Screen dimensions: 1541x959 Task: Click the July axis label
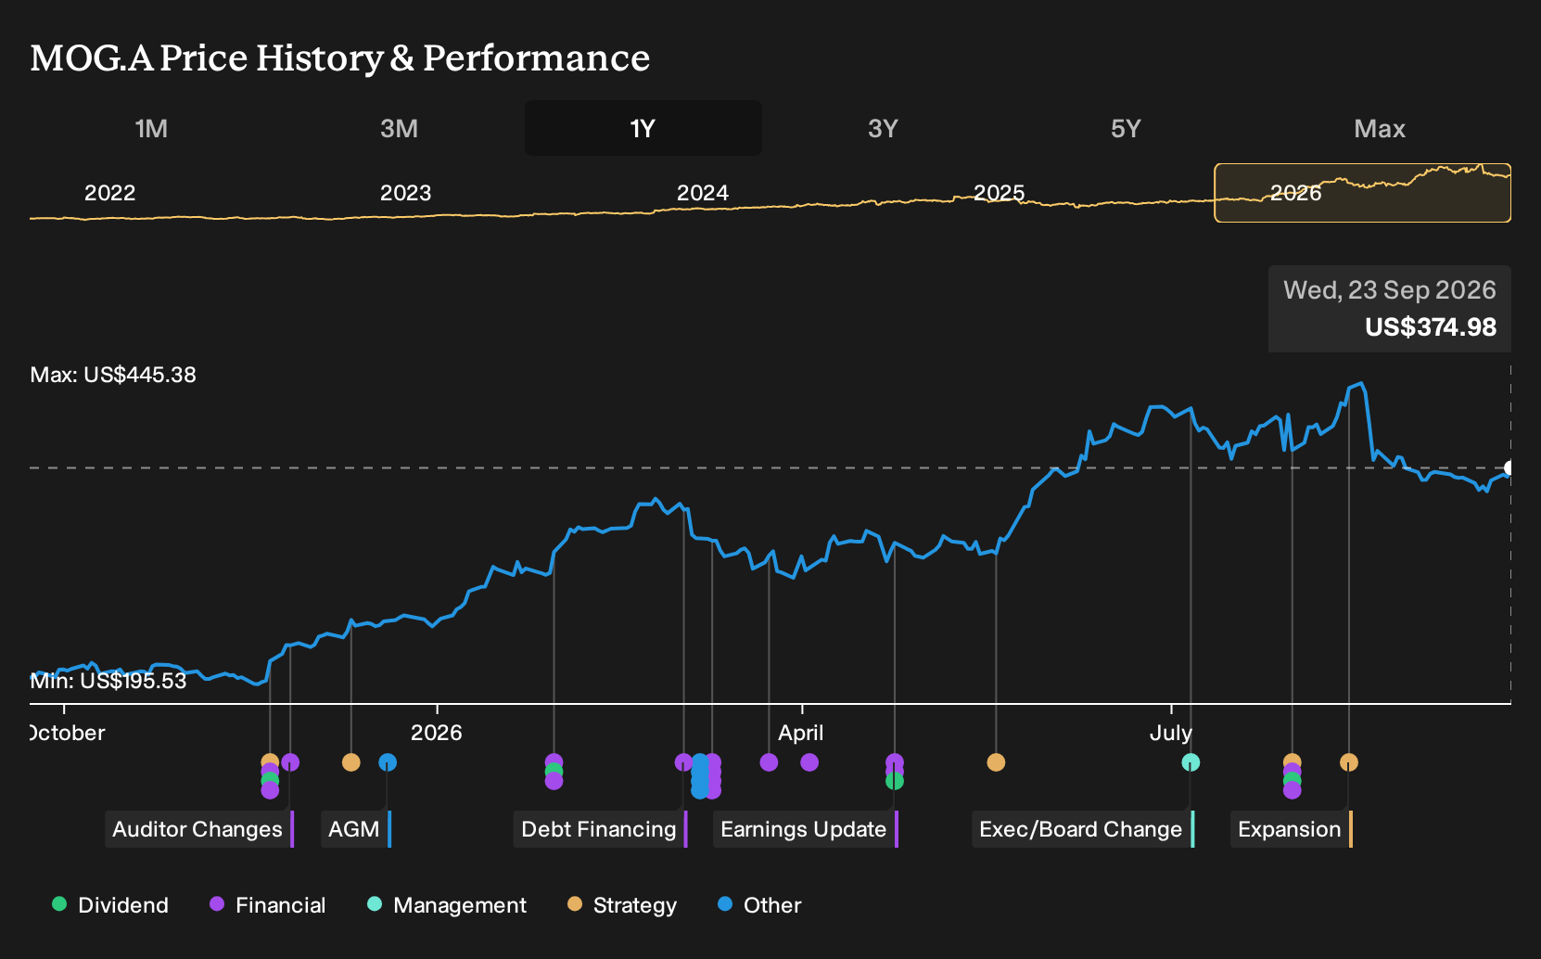[1171, 733]
